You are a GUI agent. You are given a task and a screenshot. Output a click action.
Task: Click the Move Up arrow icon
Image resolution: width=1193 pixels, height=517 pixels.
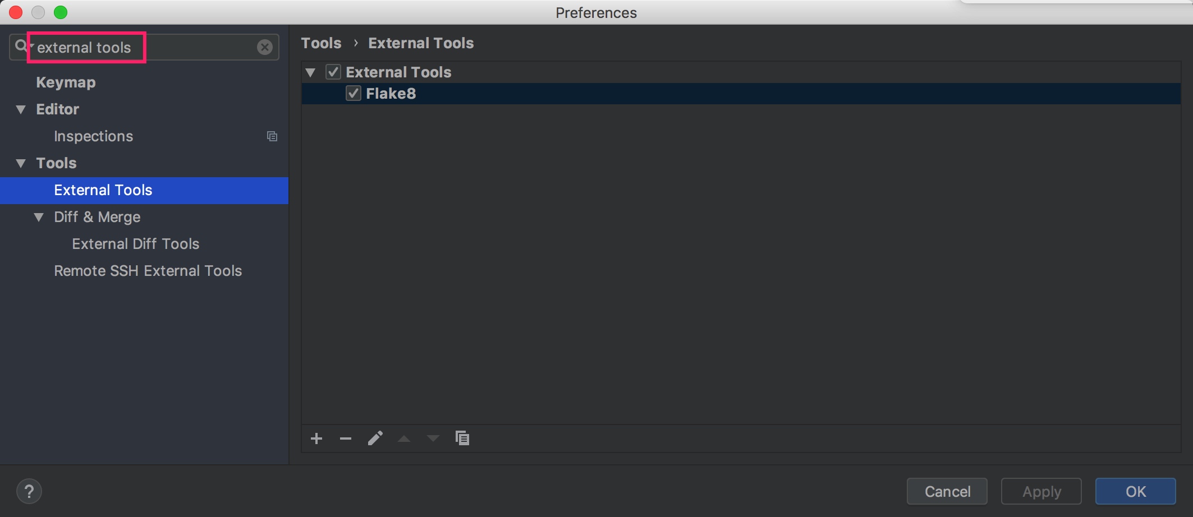pos(404,438)
